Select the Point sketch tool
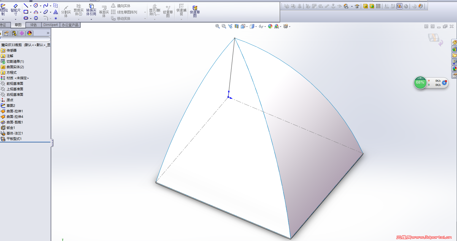The width and height of the screenshot is (457, 241). pos(56,18)
